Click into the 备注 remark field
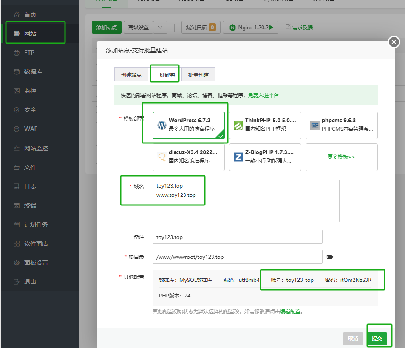The image size is (405, 348). coord(238,237)
